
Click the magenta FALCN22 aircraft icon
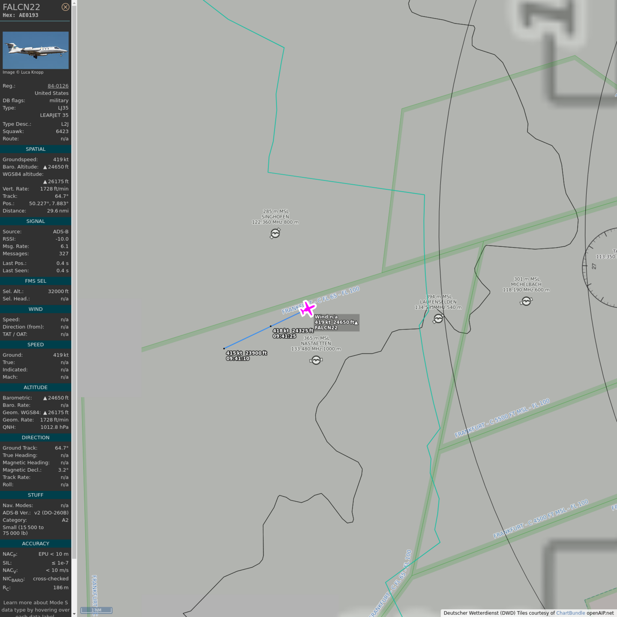[x=307, y=308]
